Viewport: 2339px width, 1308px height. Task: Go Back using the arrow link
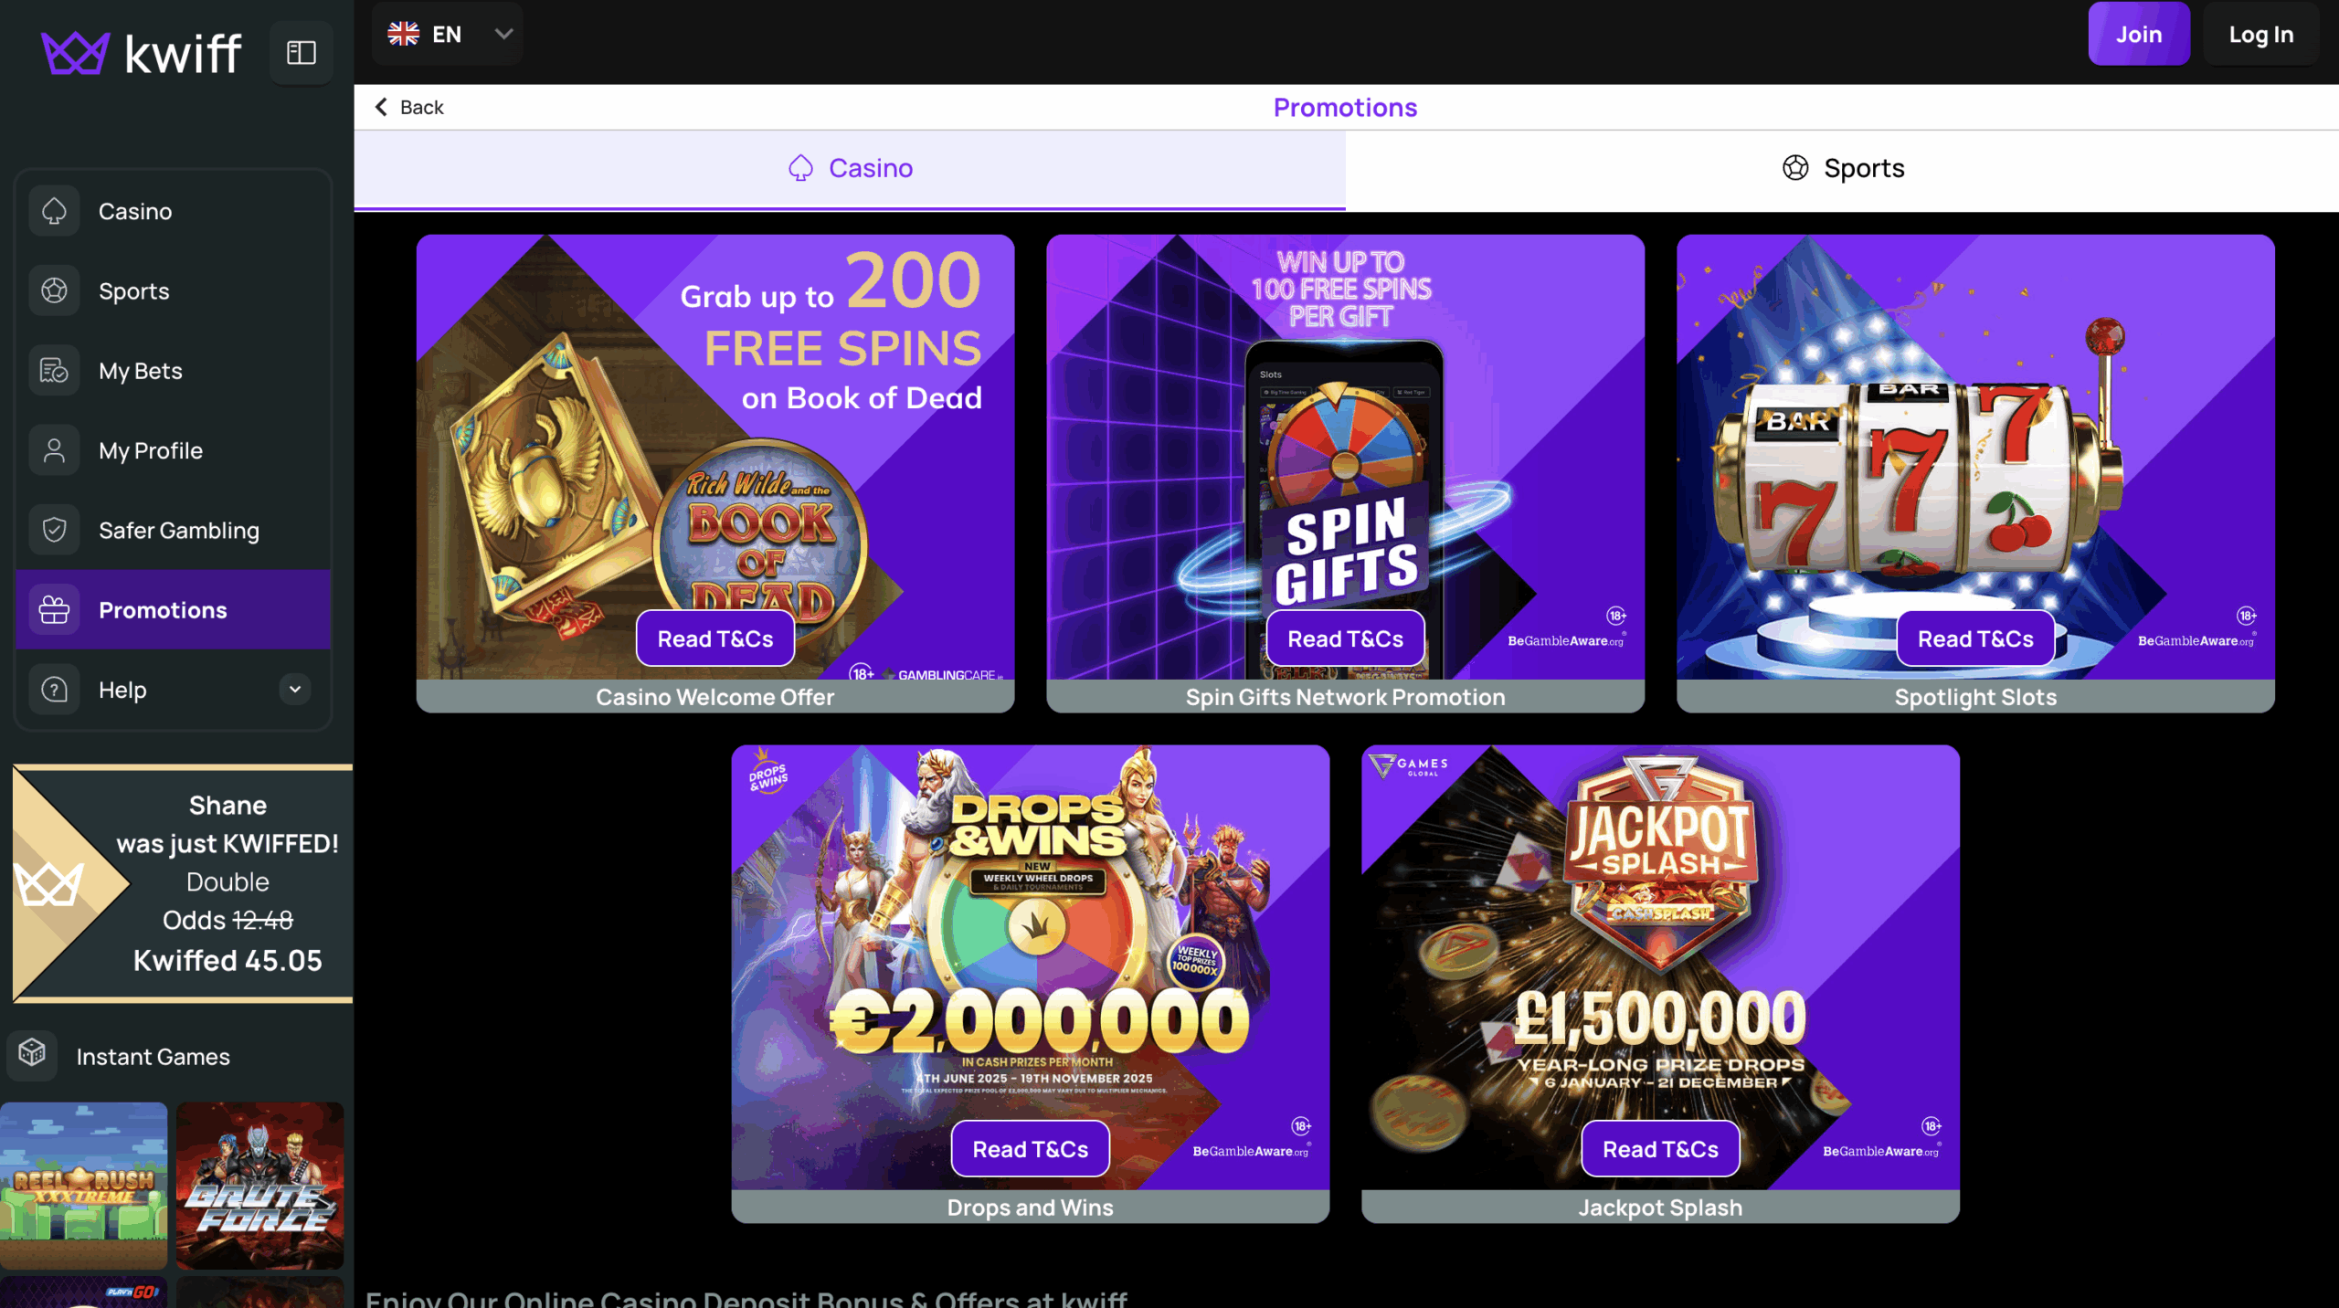[408, 107]
